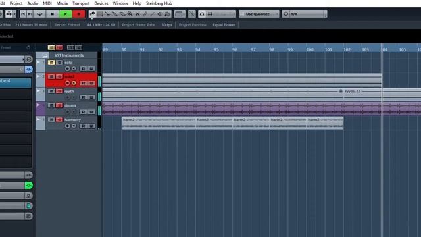Click the 44.1 kHz - 24 Bit record format
The image size is (421, 237).
point(101,25)
